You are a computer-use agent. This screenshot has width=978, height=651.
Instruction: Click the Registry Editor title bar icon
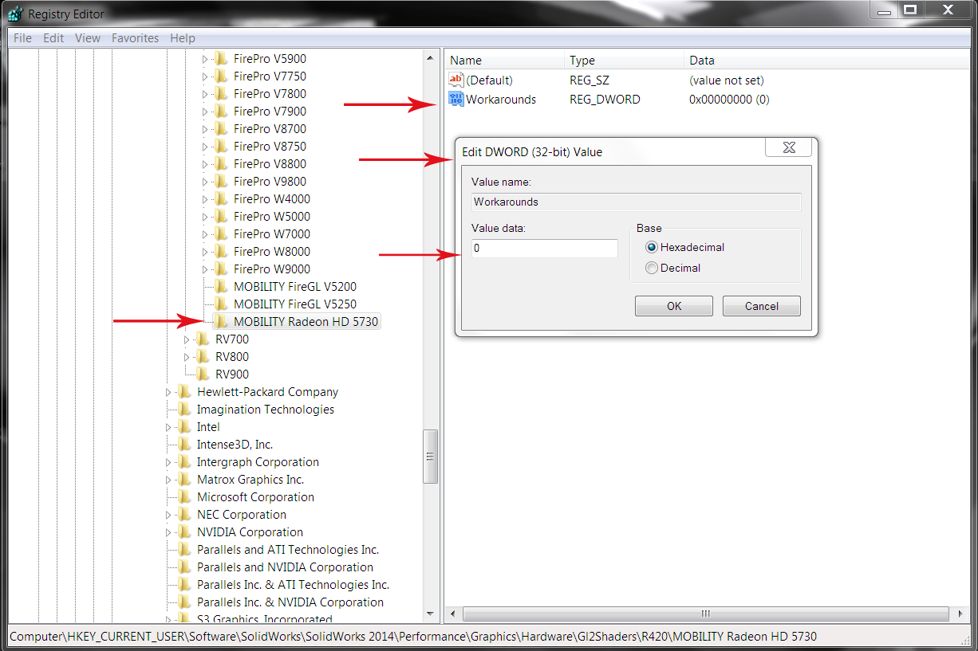pos(16,14)
